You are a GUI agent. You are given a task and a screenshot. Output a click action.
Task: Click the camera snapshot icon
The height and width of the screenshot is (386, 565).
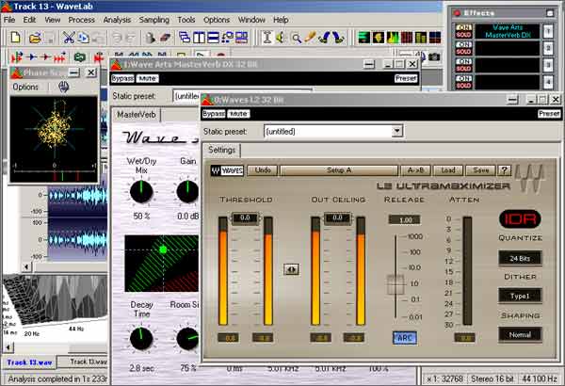pos(434,57)
